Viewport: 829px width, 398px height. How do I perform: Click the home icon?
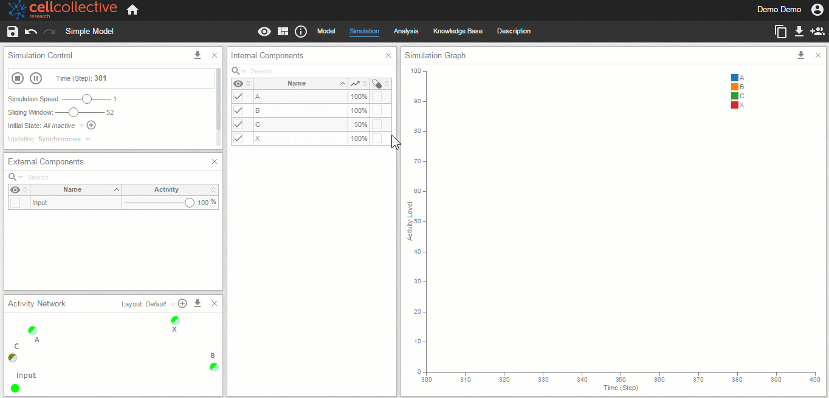click(x=132, y=10)
